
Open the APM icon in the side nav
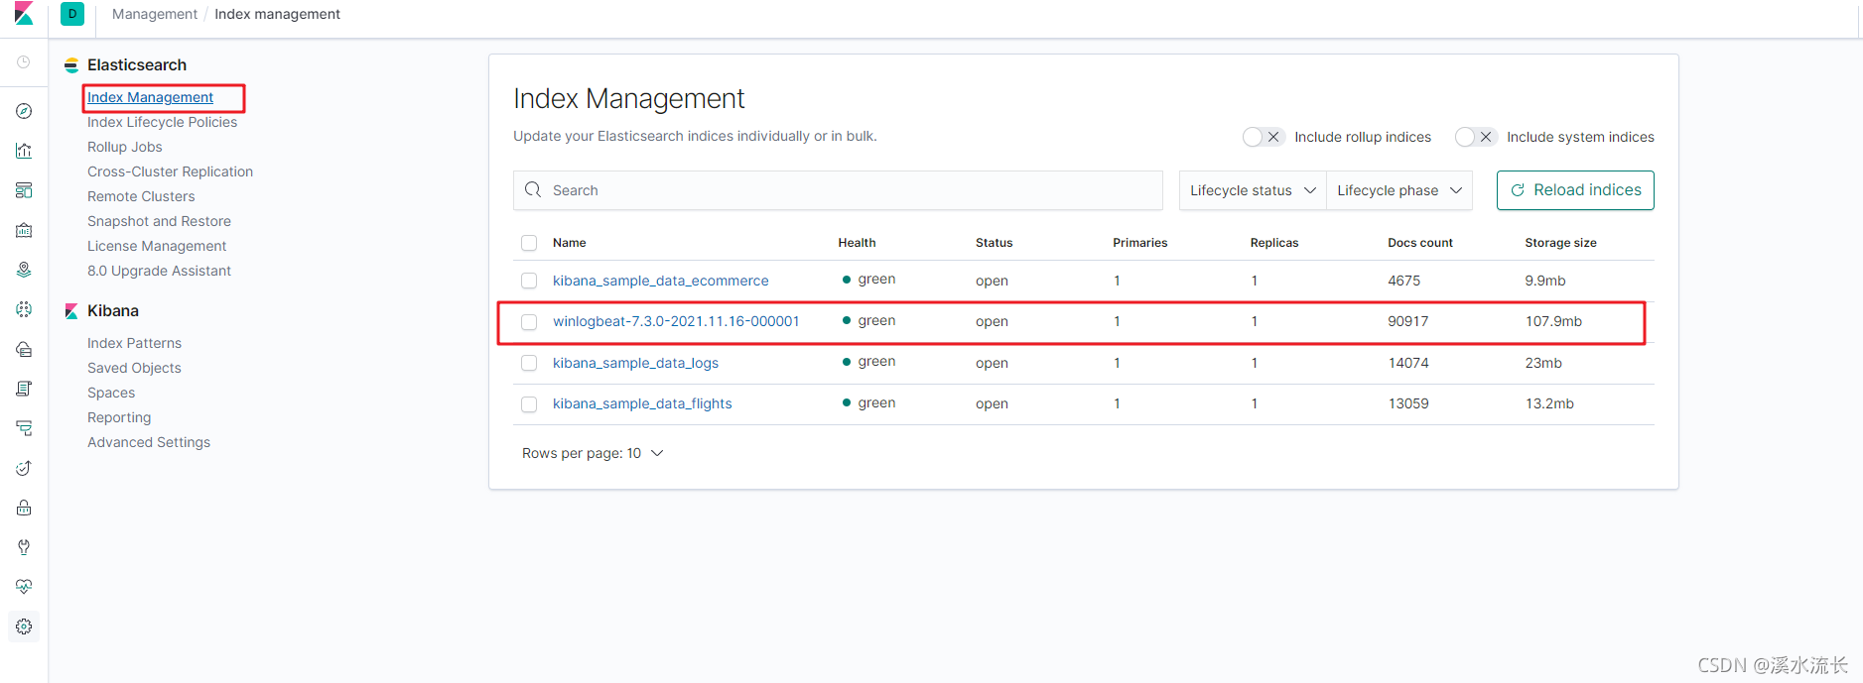pyautogui.click(x=24, y=428)
